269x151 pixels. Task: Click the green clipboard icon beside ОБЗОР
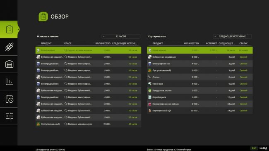click(43, 17)
